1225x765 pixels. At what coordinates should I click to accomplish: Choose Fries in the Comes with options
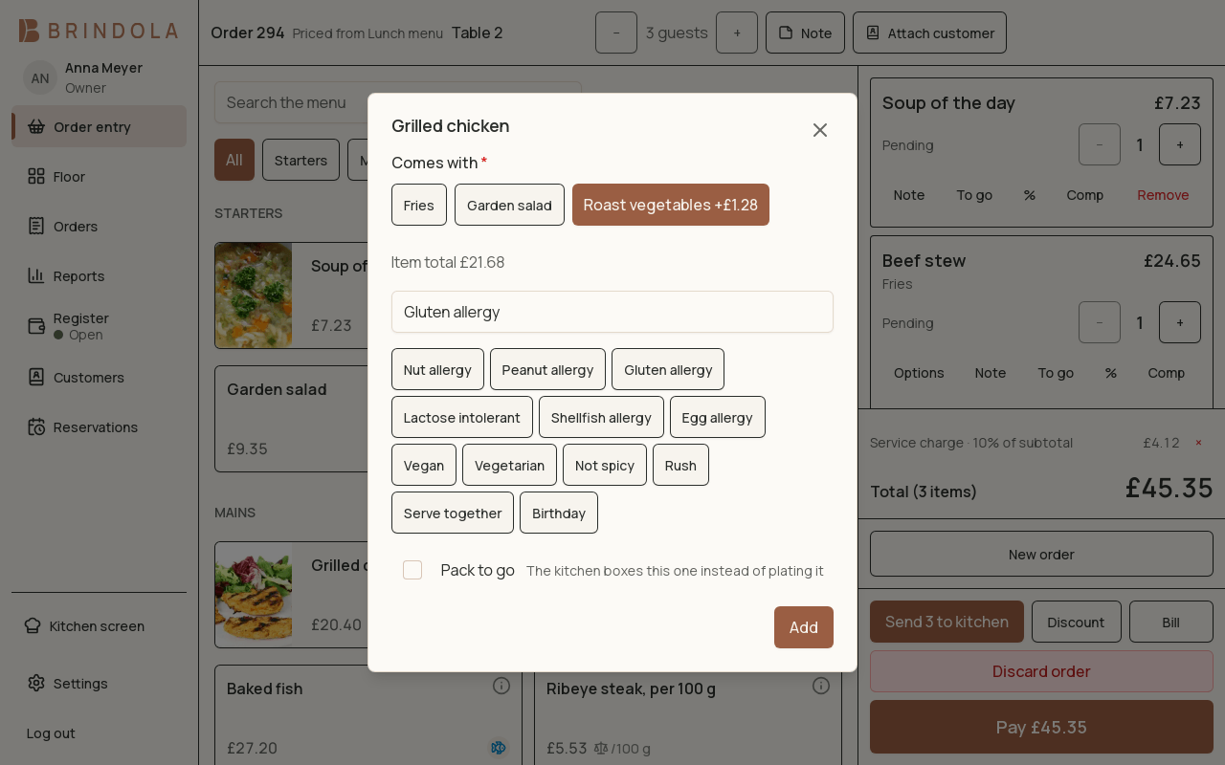coord(419,205)
